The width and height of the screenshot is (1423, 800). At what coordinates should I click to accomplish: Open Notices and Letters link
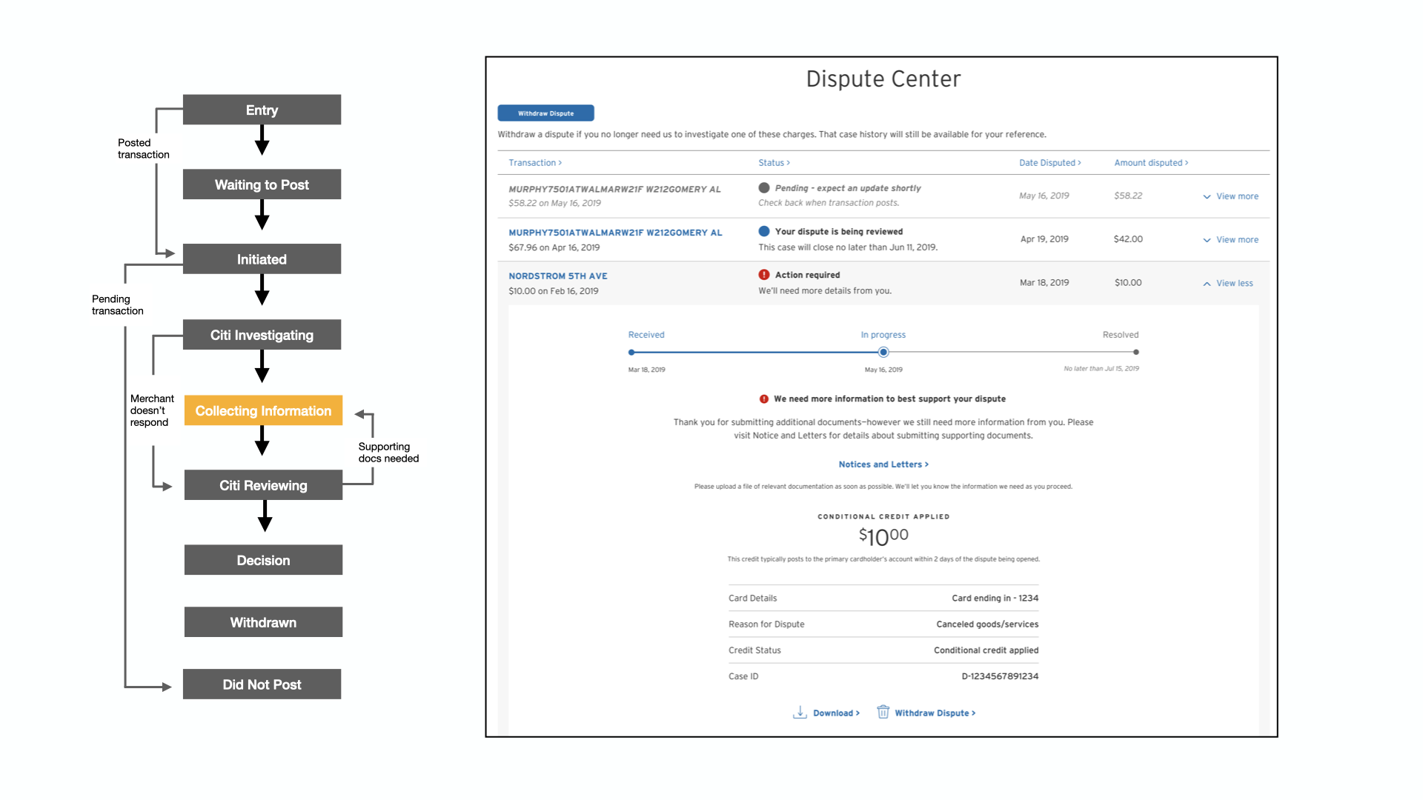click(883, 464)
